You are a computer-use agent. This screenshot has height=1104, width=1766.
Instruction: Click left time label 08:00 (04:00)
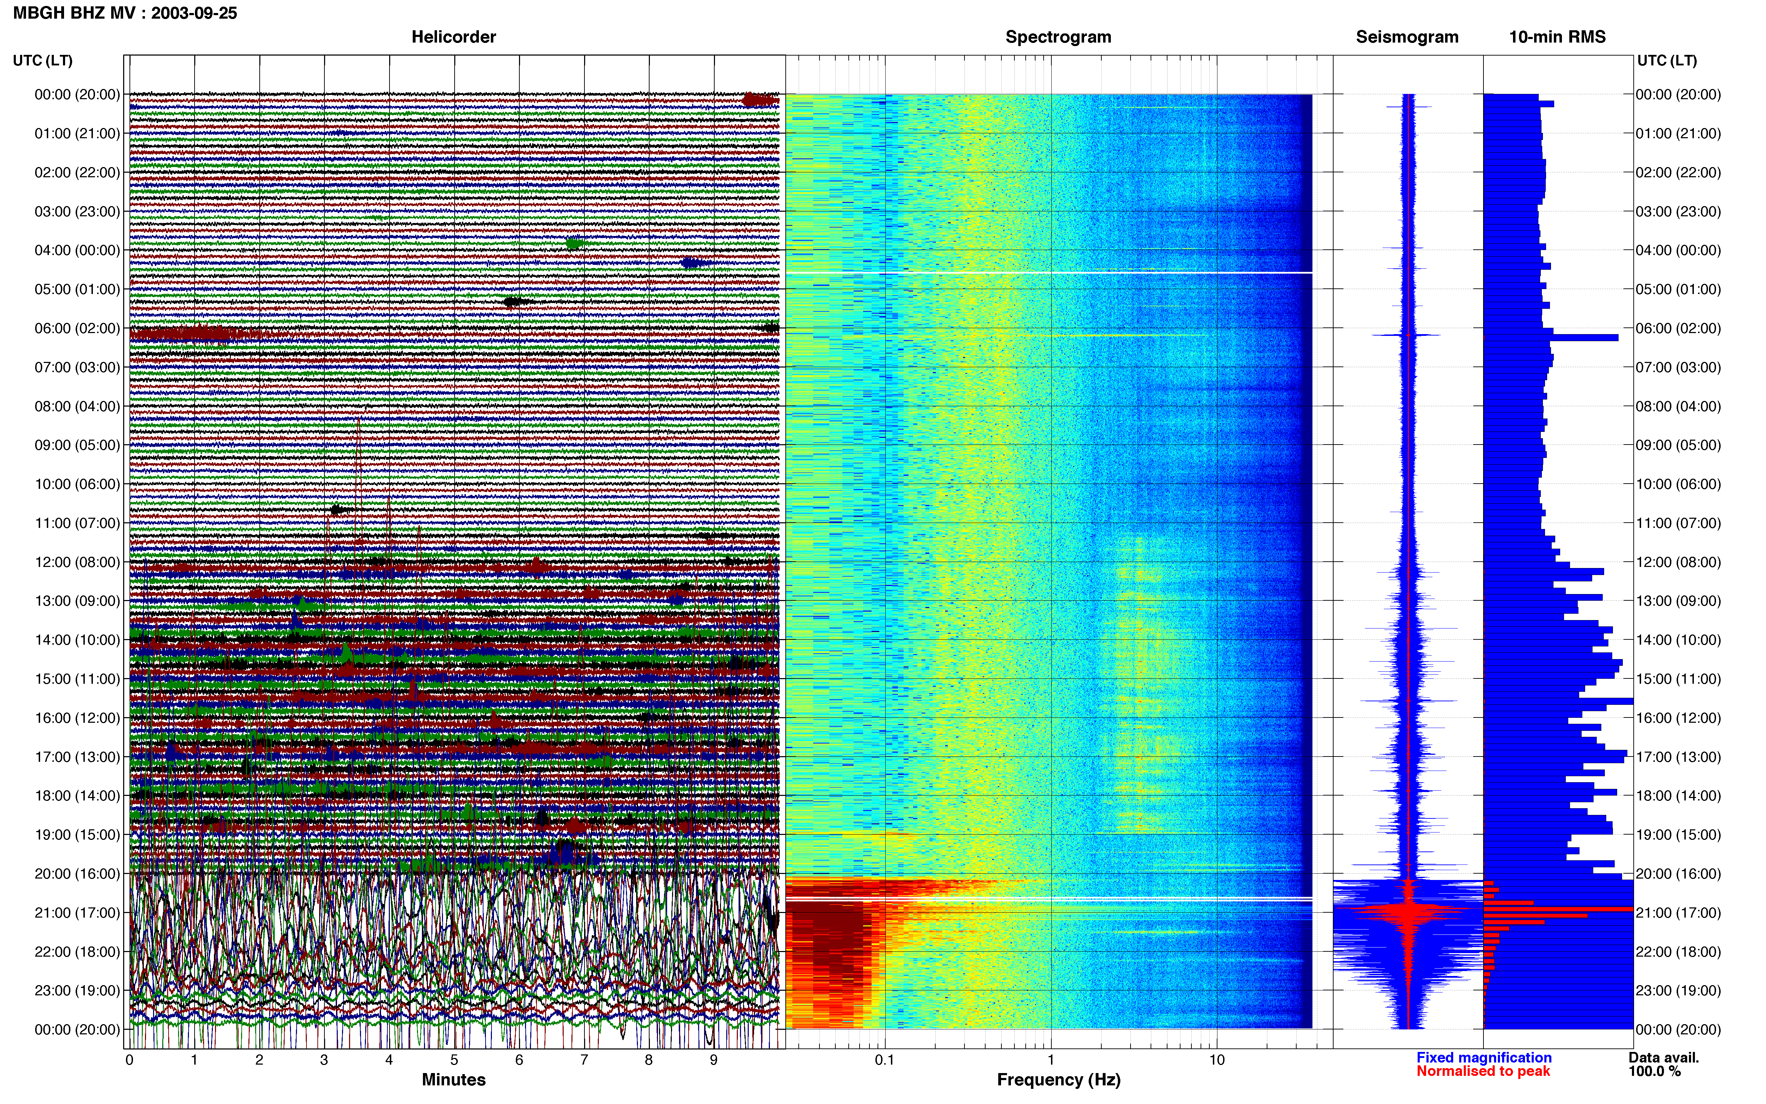[x=77, y=406]
